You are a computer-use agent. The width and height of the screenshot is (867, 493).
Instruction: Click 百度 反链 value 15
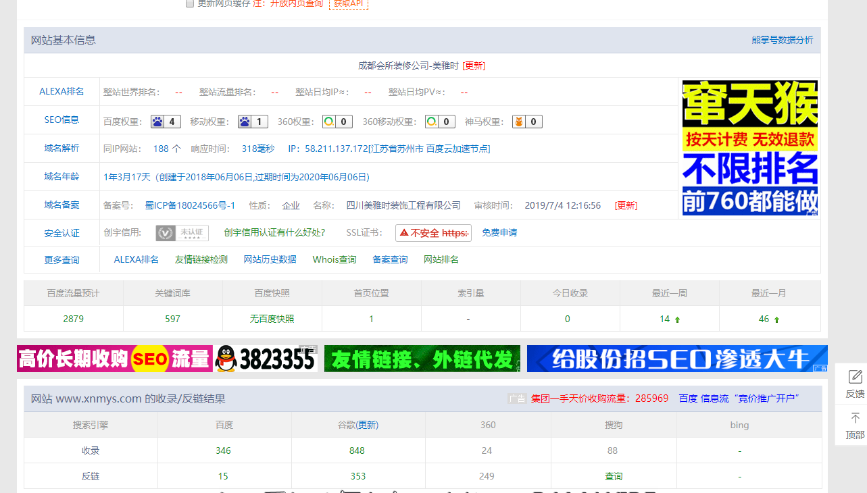223,476
